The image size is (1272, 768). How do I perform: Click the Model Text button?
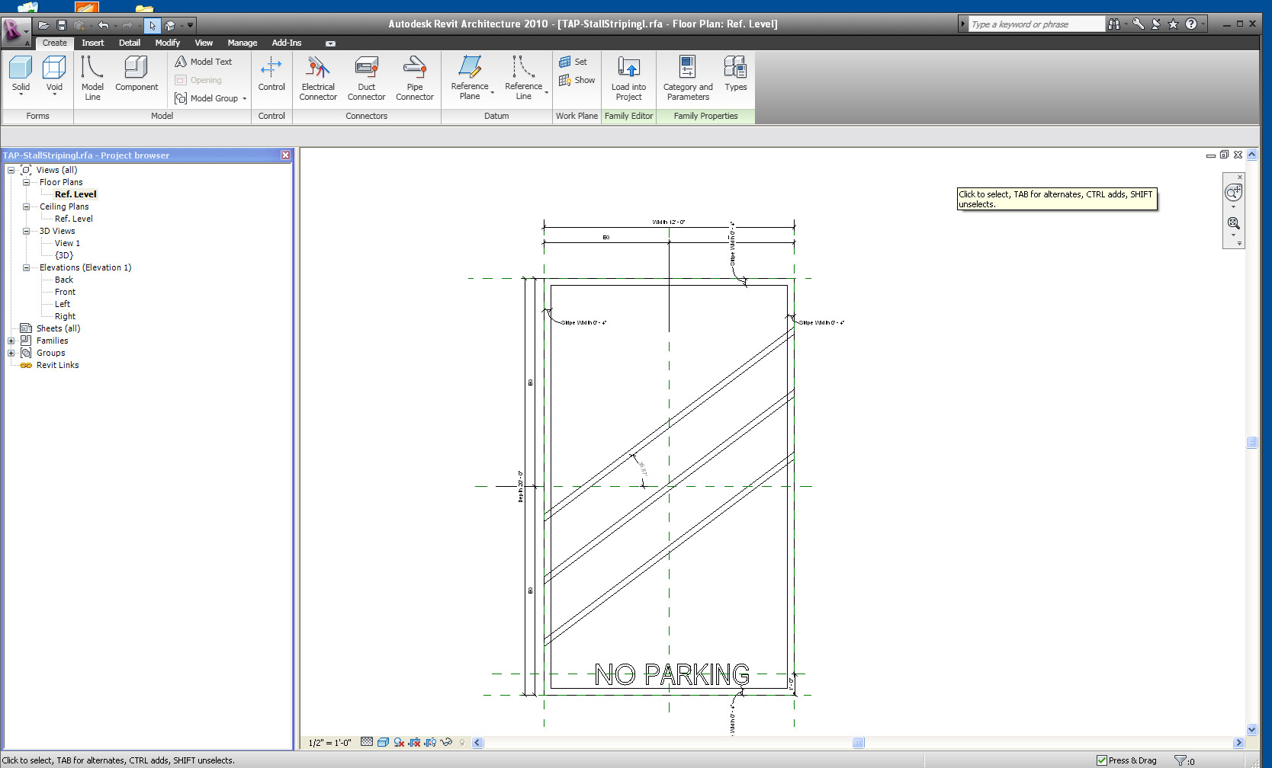pos(204,62)
